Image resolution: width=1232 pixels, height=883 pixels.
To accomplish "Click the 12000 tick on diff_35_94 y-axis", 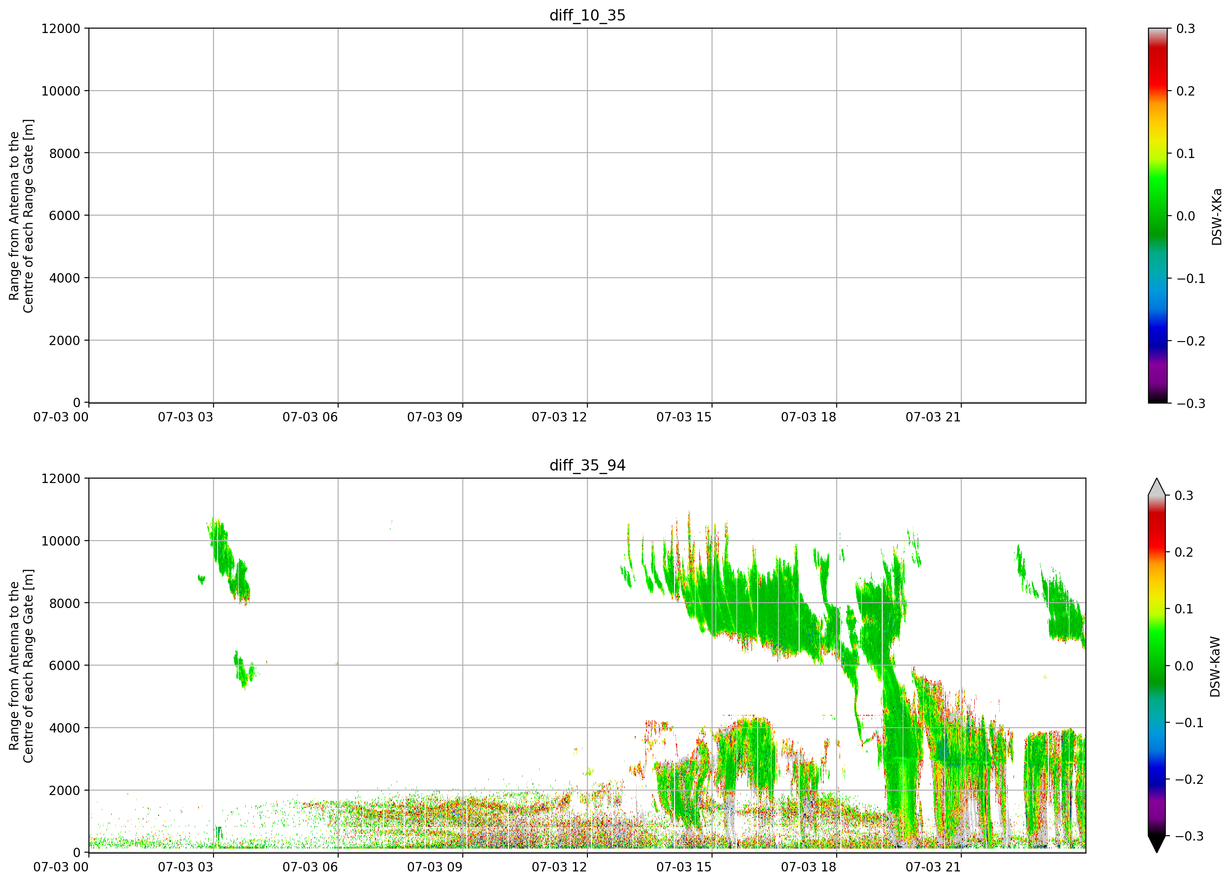I will 61,478.
